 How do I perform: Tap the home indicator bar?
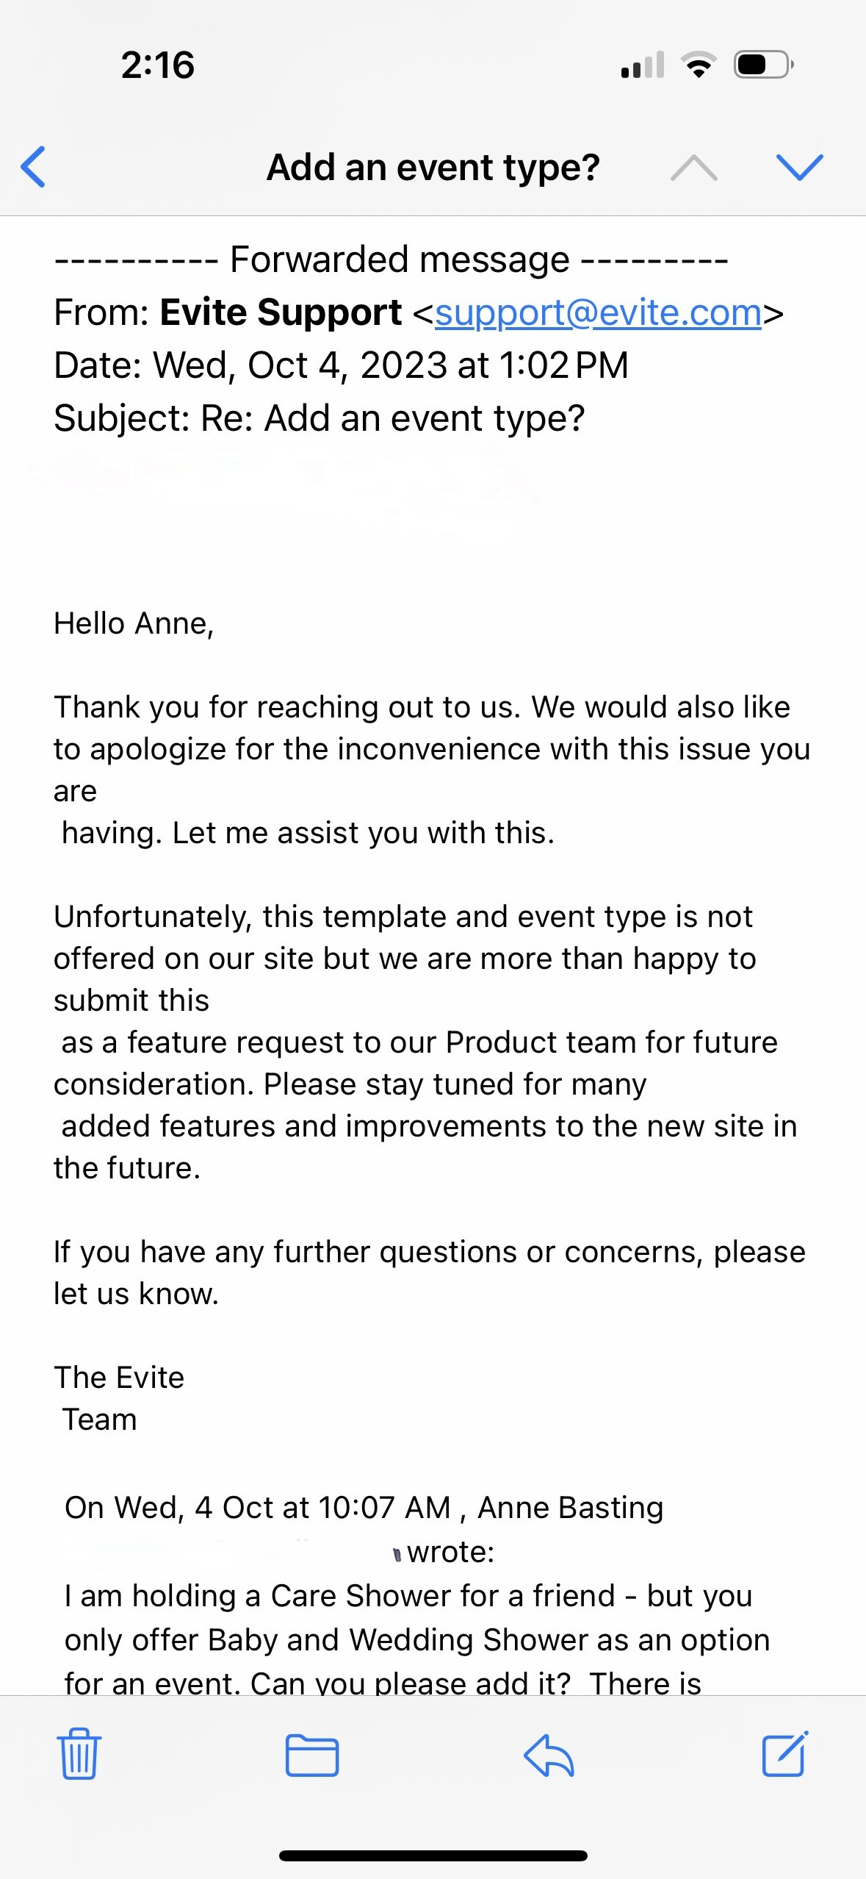point(433,1855)
